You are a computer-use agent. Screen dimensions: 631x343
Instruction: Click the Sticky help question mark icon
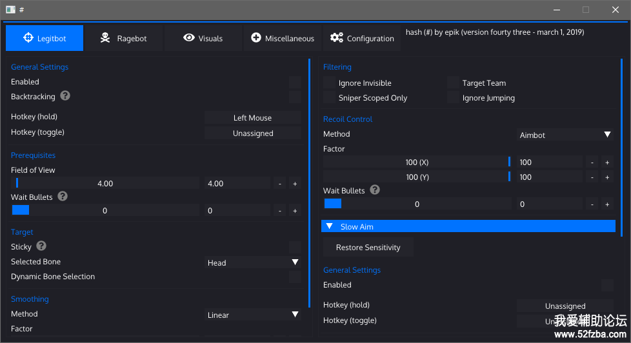41,246
